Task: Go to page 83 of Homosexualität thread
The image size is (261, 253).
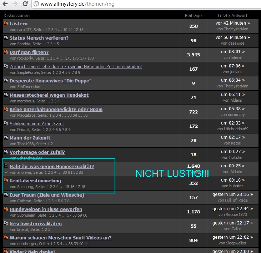Action: [81, 172]
